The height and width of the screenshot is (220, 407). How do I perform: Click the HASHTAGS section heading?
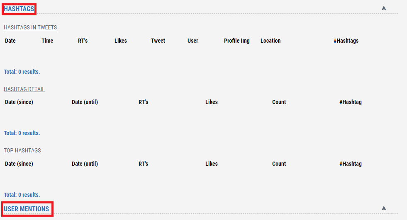(19, 9)
